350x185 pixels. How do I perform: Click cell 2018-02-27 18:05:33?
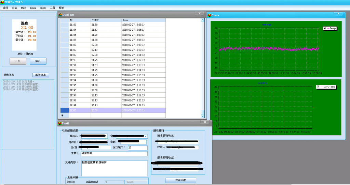point(144,25)
